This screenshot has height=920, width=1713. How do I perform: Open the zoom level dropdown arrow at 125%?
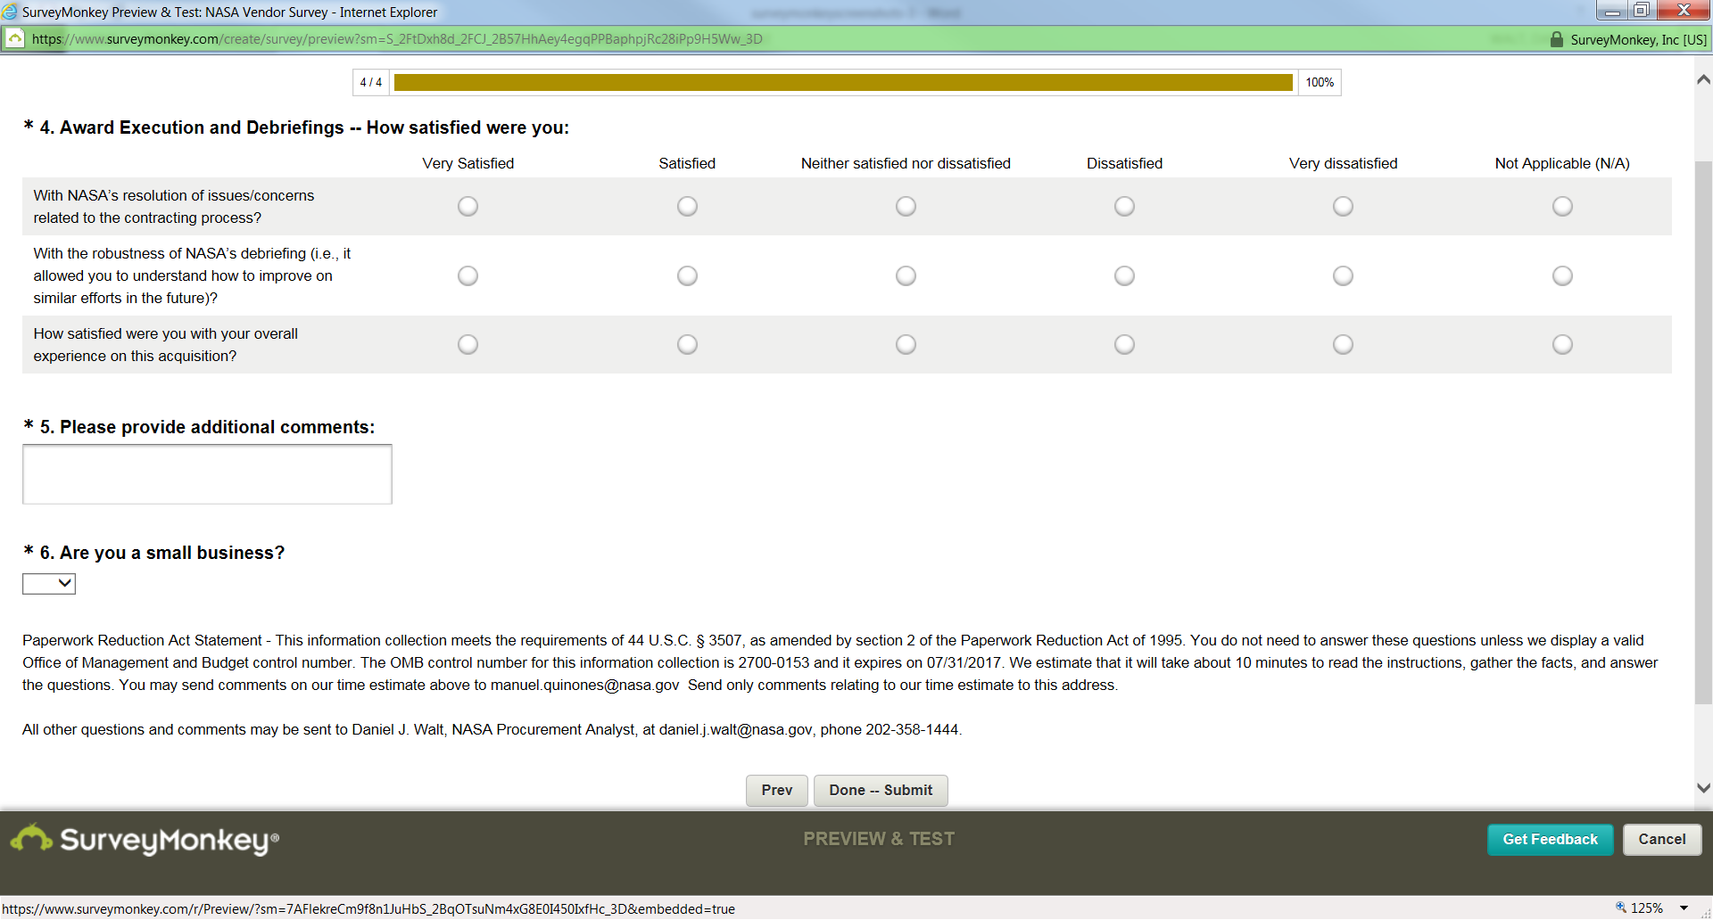coord(1684,908)
